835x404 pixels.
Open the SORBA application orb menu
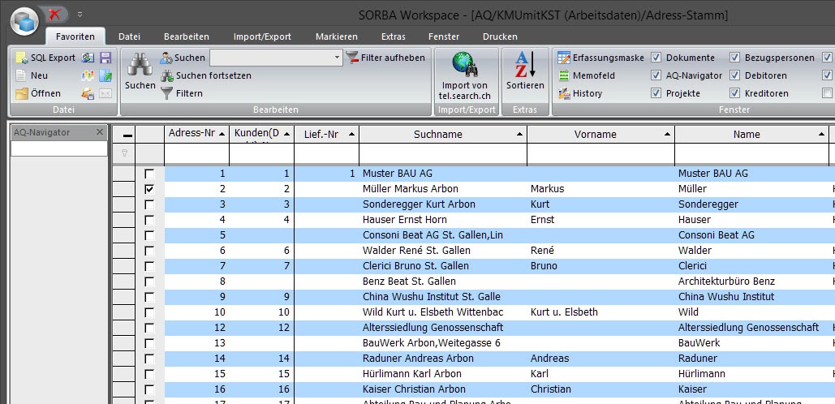[x=24, y=21]
